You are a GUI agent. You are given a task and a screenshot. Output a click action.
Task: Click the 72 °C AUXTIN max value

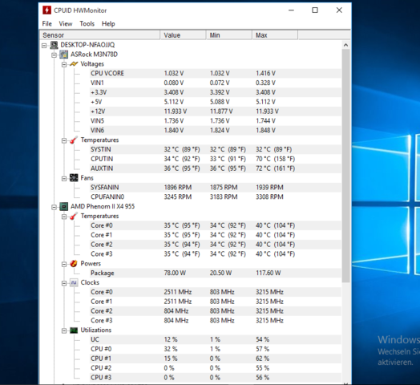pos(275,168)
